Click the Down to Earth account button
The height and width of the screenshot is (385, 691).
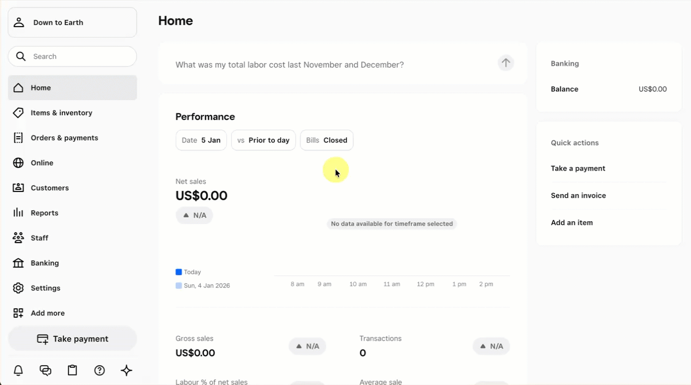pyautogui.click(x=72, y=22)
